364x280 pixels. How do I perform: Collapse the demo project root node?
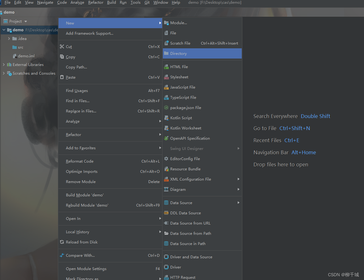(4, 30)
